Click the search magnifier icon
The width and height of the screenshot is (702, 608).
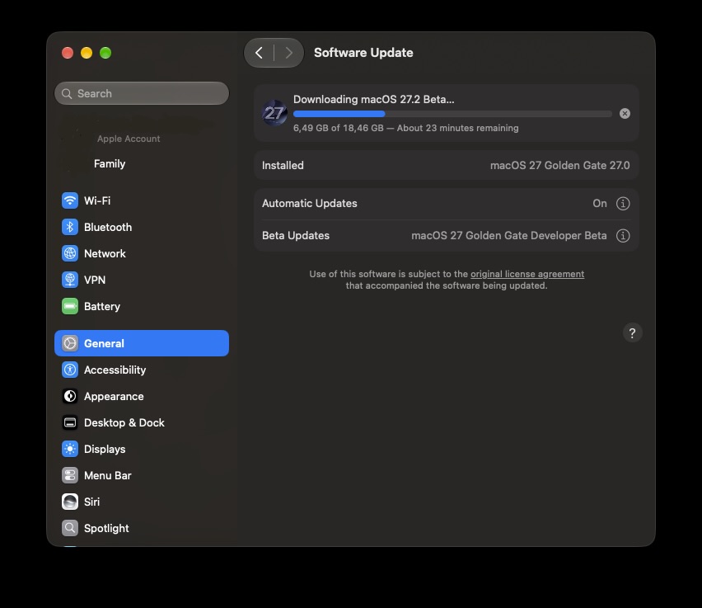67,94
